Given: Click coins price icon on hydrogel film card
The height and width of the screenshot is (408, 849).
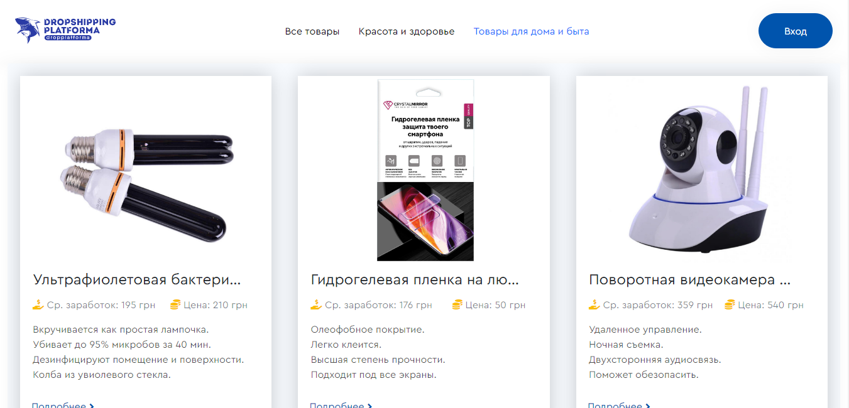Looking at the screenshot, I should click(457, 305).
